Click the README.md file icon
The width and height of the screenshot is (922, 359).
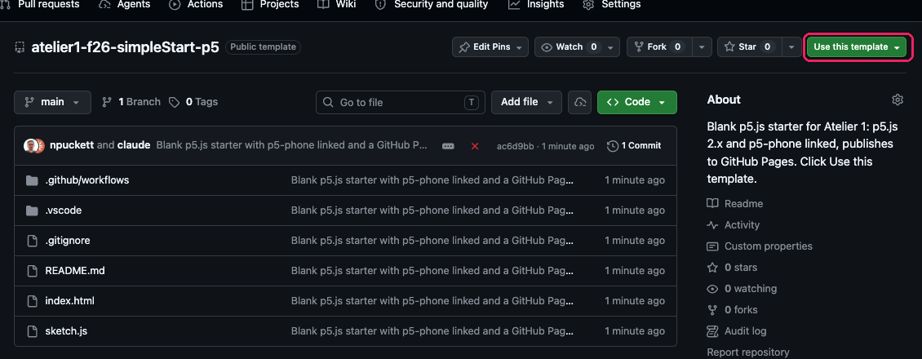click(32, 271)
